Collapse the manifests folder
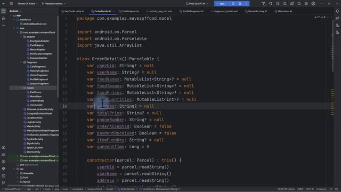 tap(14, 20)
